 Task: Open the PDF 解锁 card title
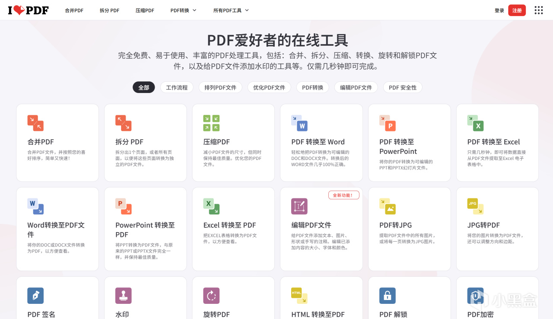(393, 315)
